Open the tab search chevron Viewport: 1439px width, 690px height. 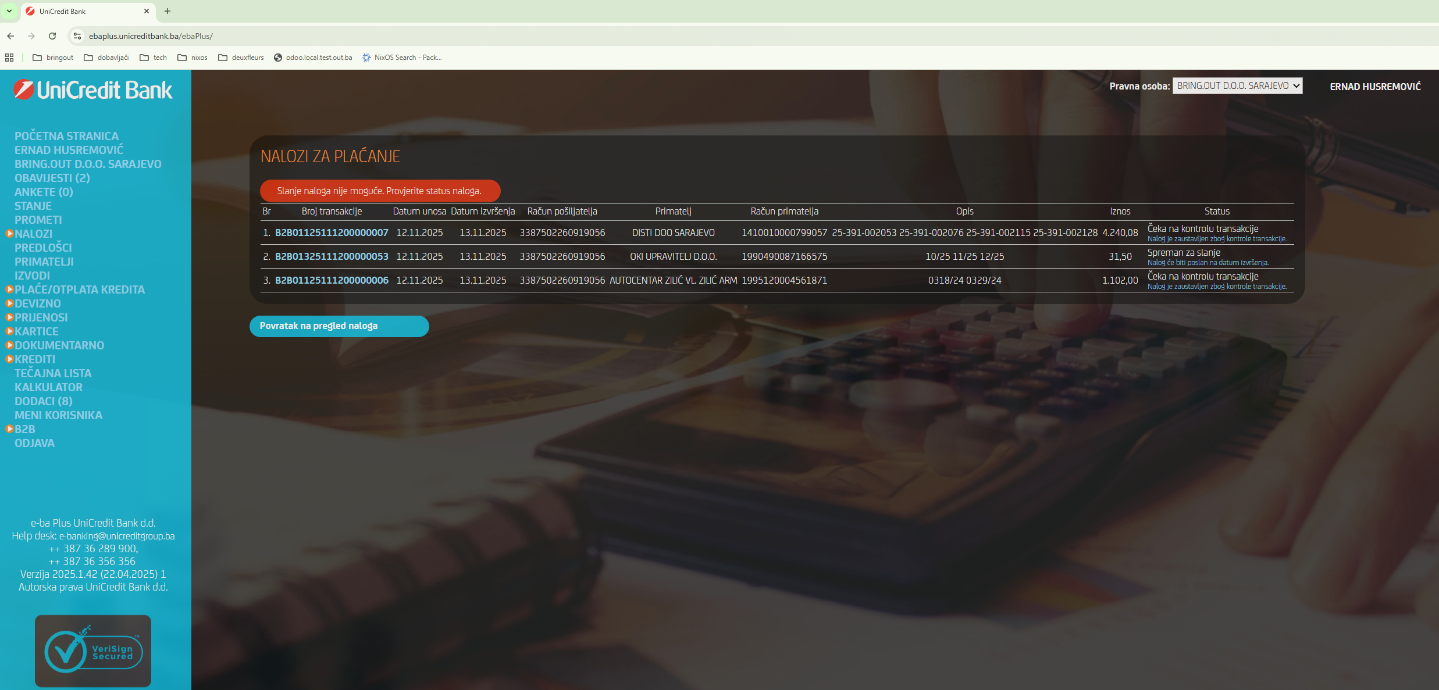[x=9, y=11]
